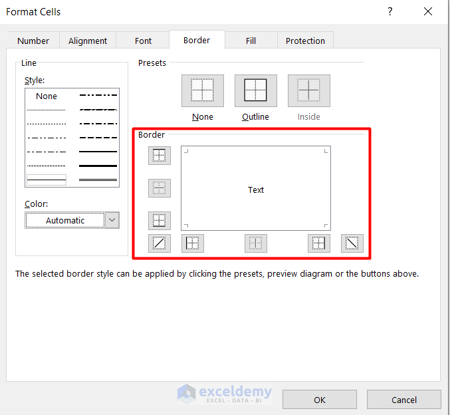Screen dimensions: 450x415
Task: Click the Automatic color field
Action: coord(65,220)
